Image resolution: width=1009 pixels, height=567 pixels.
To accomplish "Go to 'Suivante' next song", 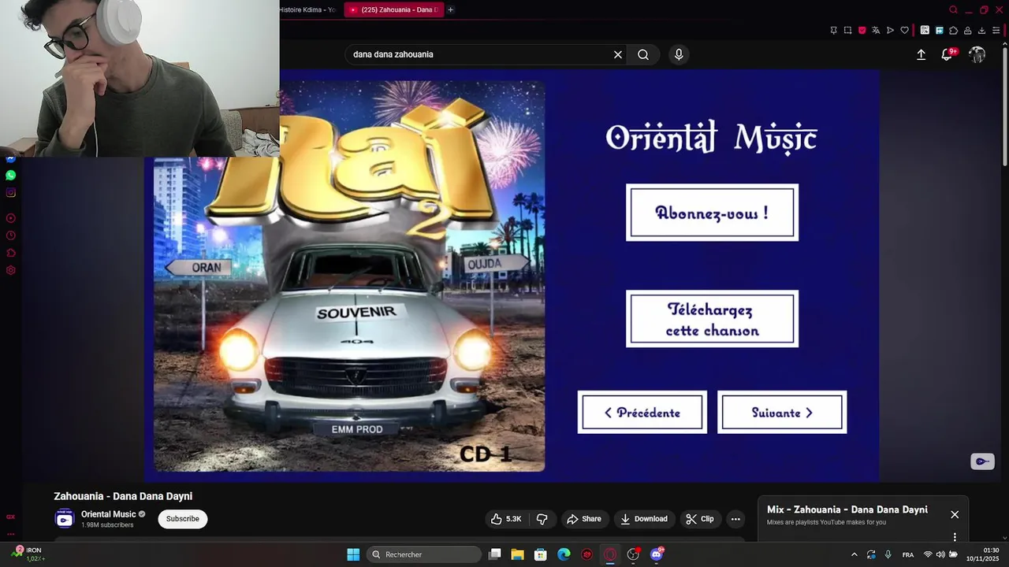I will tap(782, 412).
